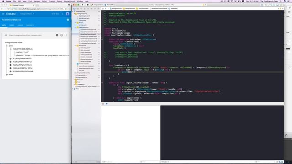Select the Xcode project navigator folder icon

(x=74, y=9)
